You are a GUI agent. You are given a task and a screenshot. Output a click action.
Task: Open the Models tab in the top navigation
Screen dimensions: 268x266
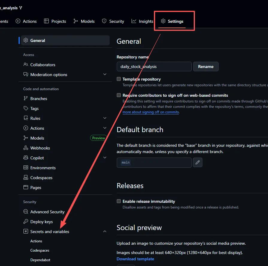(x=84, y=21)
